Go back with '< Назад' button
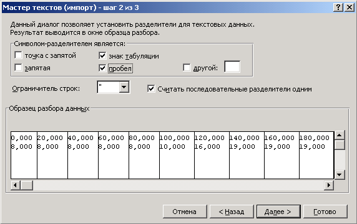Screen dimensions: 357x224 pos(232,212)
